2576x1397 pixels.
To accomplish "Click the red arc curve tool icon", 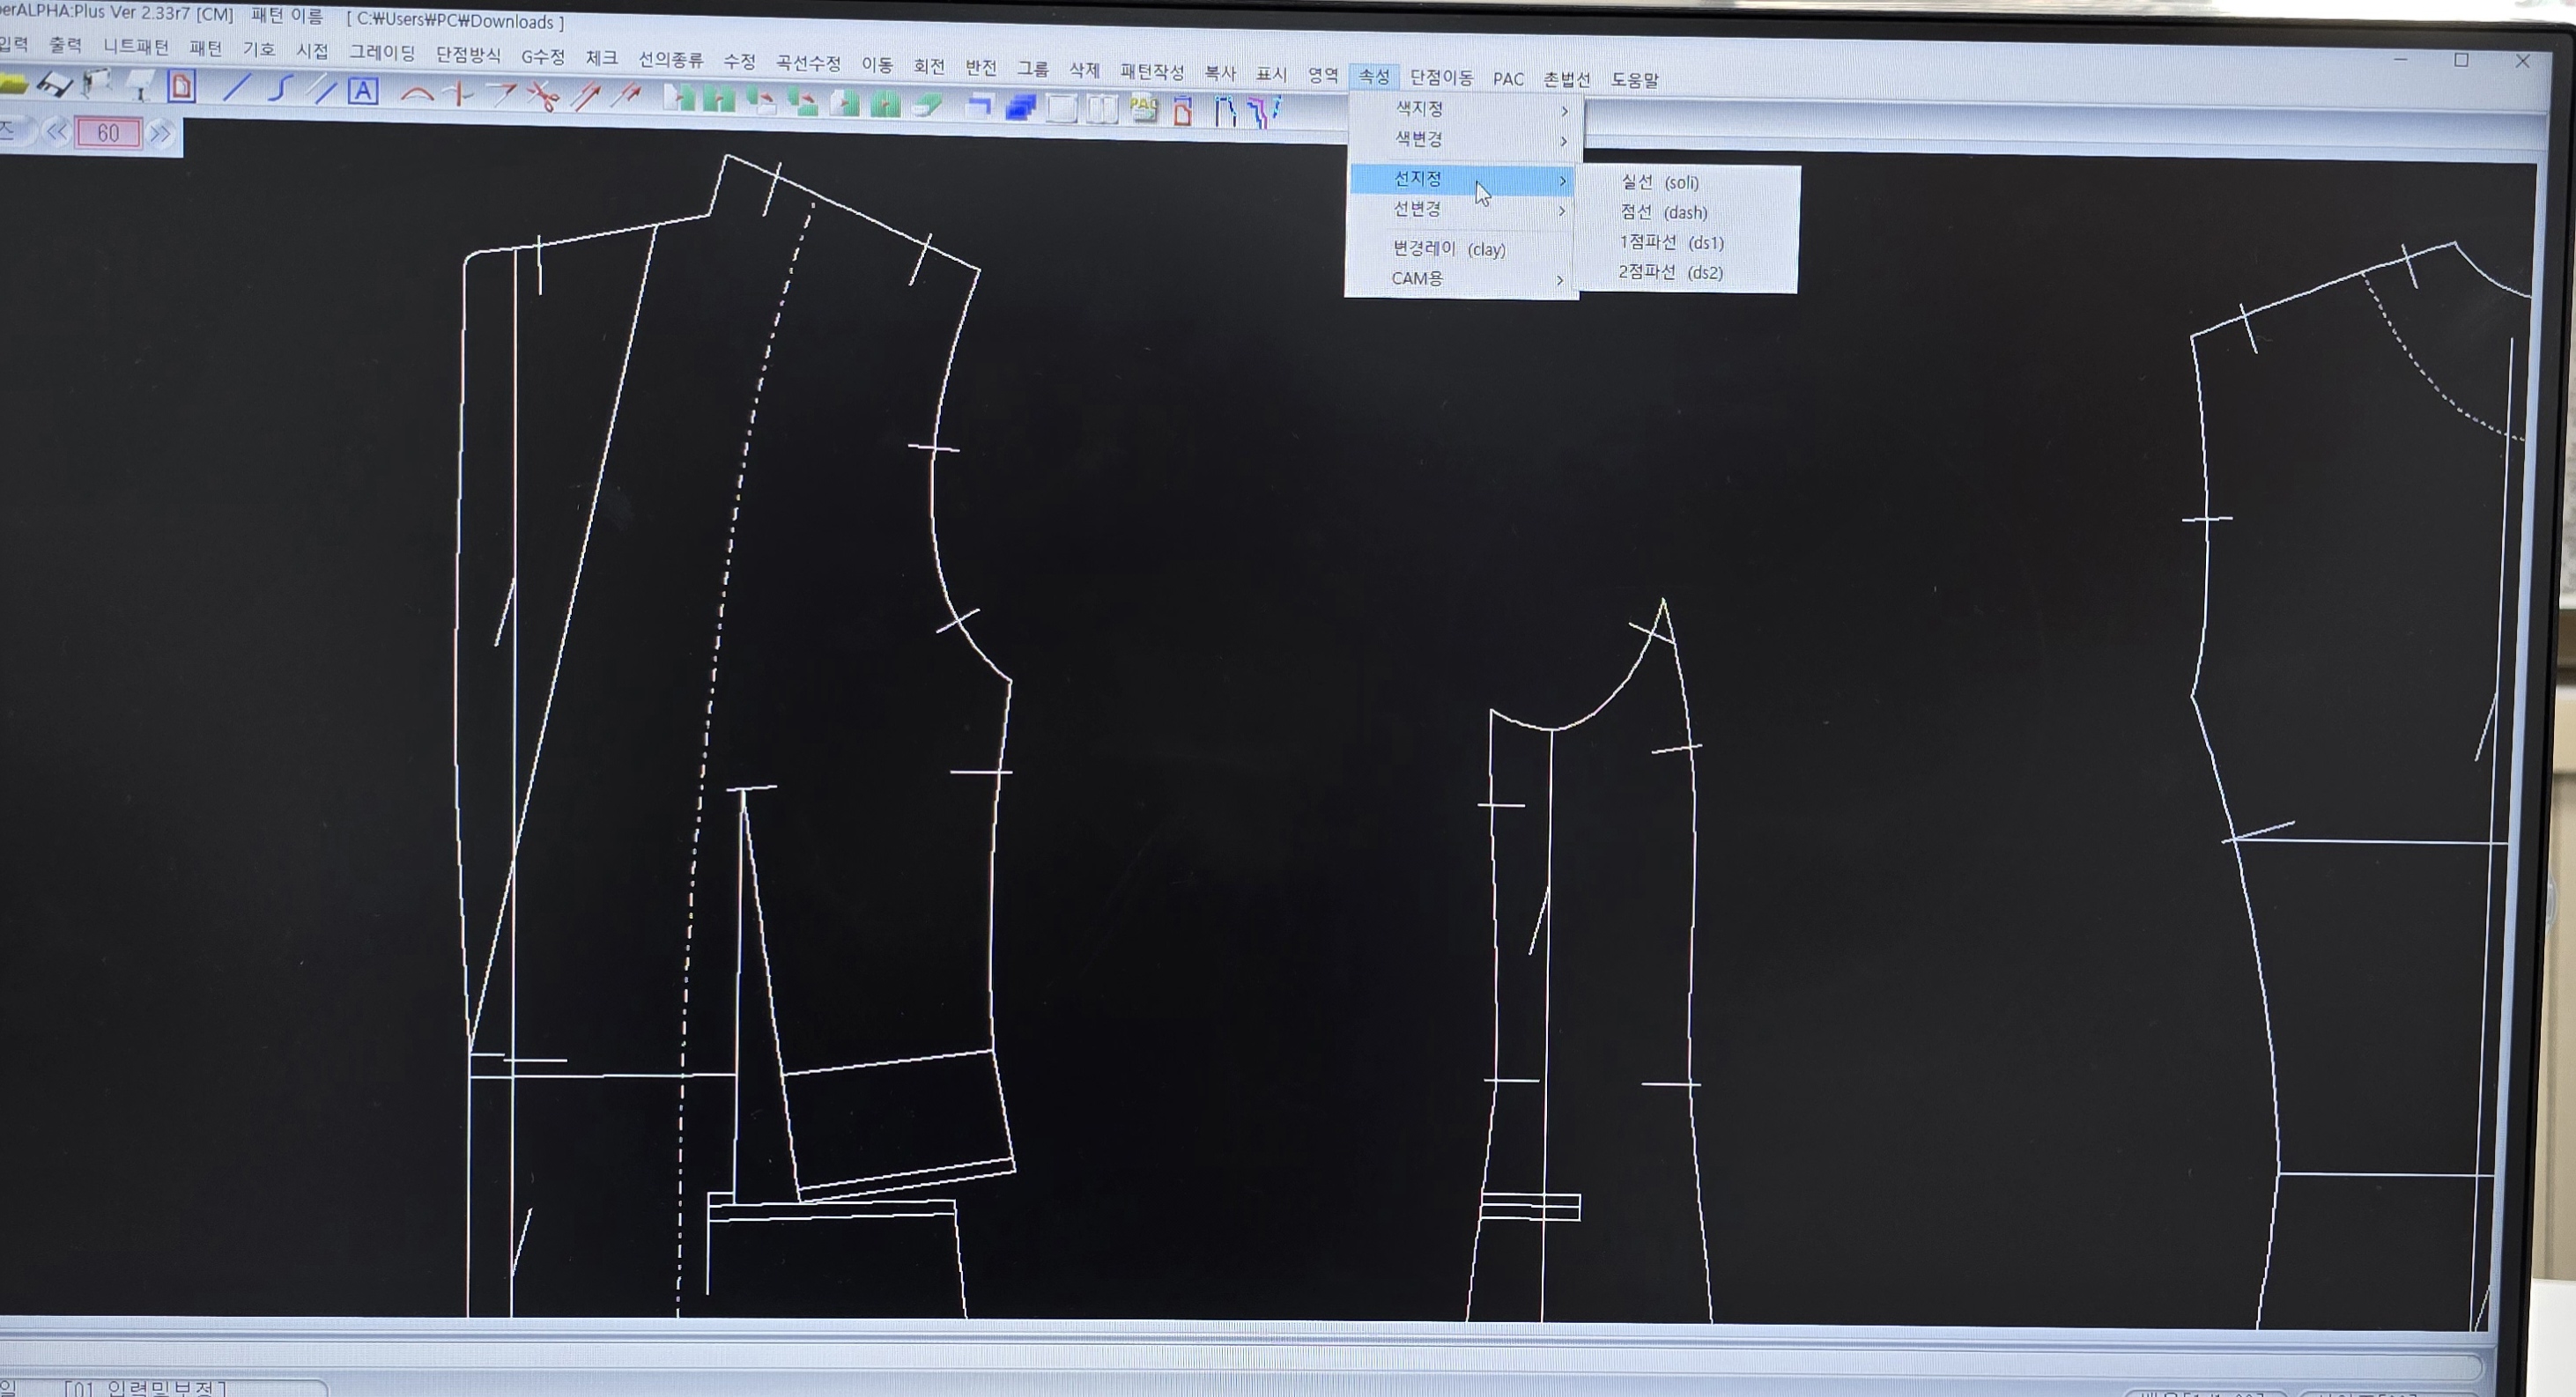I will (416, 94).
